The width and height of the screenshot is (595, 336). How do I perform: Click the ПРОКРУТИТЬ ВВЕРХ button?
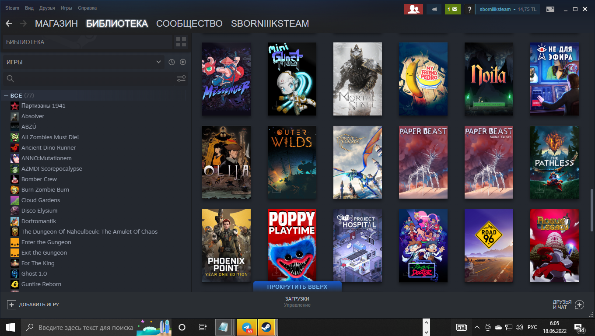(x=297, y=287)
